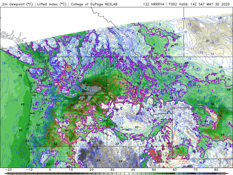Click the 30 label on the color scale
The height and width of the screenshot is (175, 233).
point(112,170)
